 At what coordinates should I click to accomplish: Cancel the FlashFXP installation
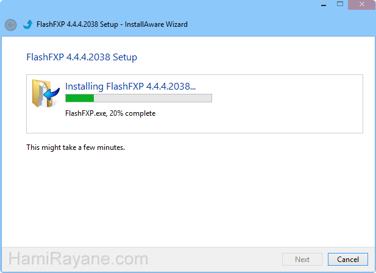(x=348, y=260)
